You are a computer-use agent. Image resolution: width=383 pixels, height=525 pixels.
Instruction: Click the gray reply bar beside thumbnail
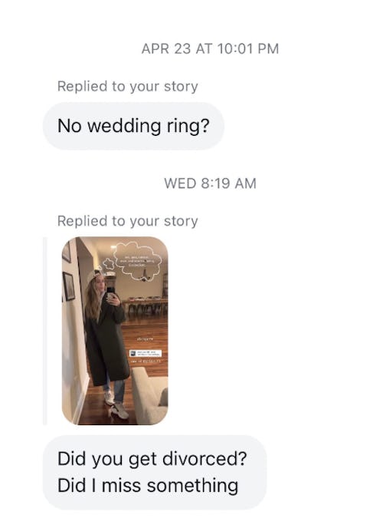(x=44, y=331)
